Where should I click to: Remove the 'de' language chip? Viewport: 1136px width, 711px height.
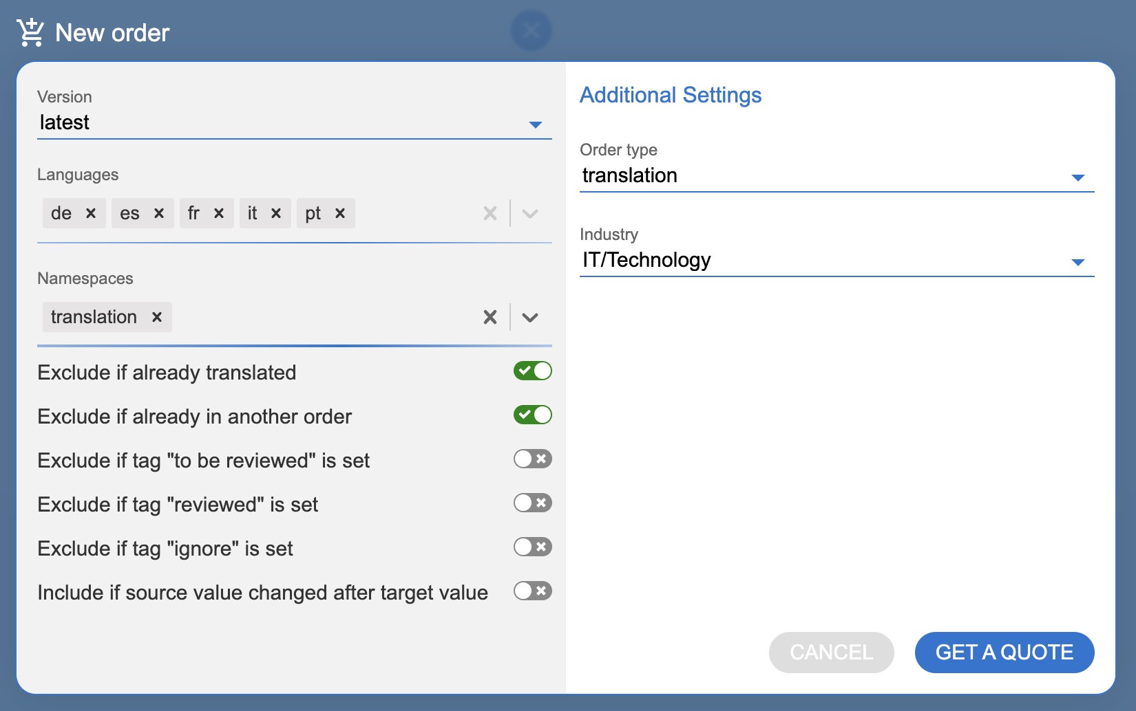90,213
